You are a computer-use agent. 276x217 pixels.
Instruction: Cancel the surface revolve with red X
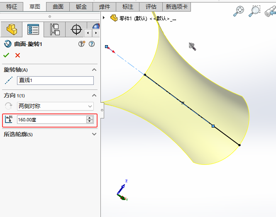[x=17, y=55]
